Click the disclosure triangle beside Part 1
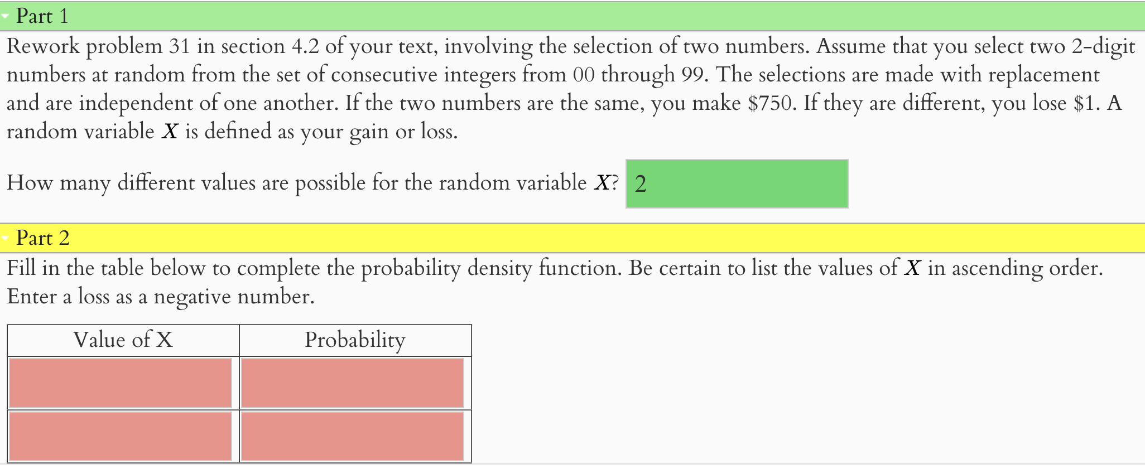 click(x=6, y=16)
